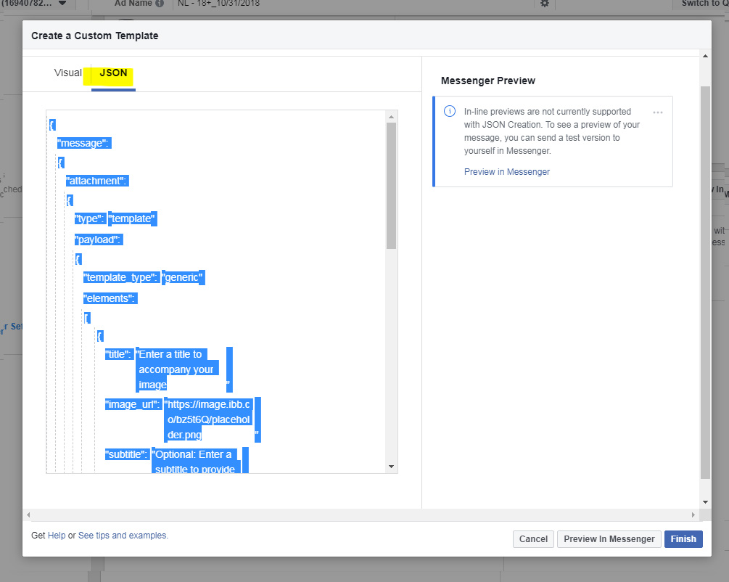Click the placeholder image URL value
The width and height of the screenshot is (729, 582).
(x=209, y=419)
